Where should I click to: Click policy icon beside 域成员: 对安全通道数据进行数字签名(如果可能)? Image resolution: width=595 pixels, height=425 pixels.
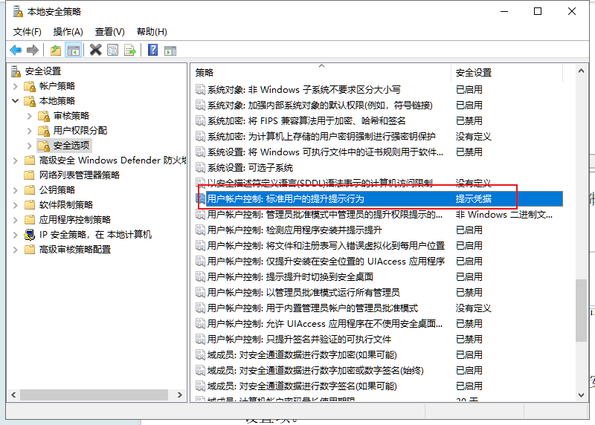tap(200, 386)
